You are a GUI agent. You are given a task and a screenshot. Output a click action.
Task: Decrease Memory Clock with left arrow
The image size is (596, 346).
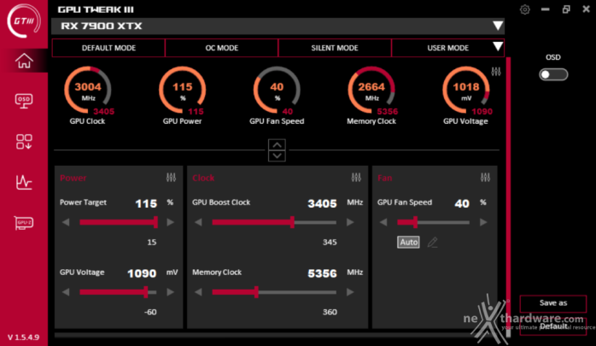coord(198,292)
